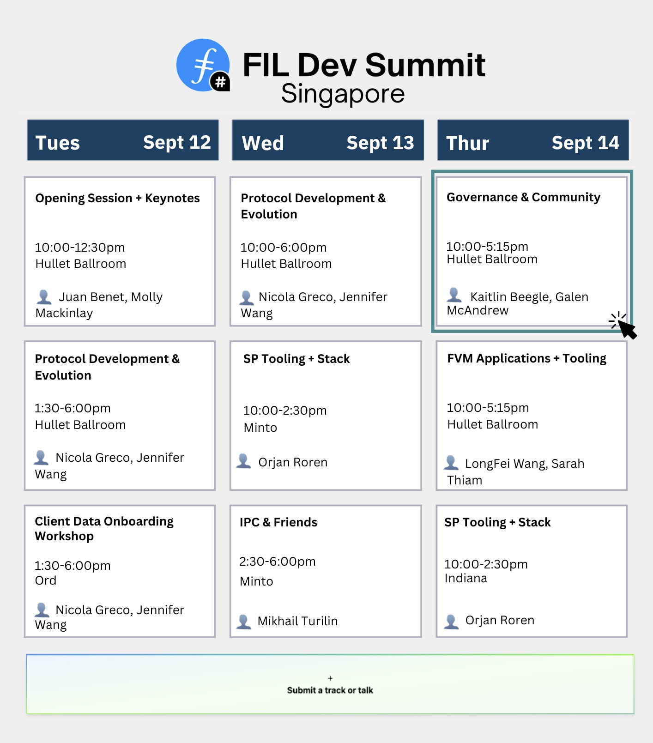The image size is (653, 743).
Task: Click the plus icon above Submit text
Action: pos(330,678)
